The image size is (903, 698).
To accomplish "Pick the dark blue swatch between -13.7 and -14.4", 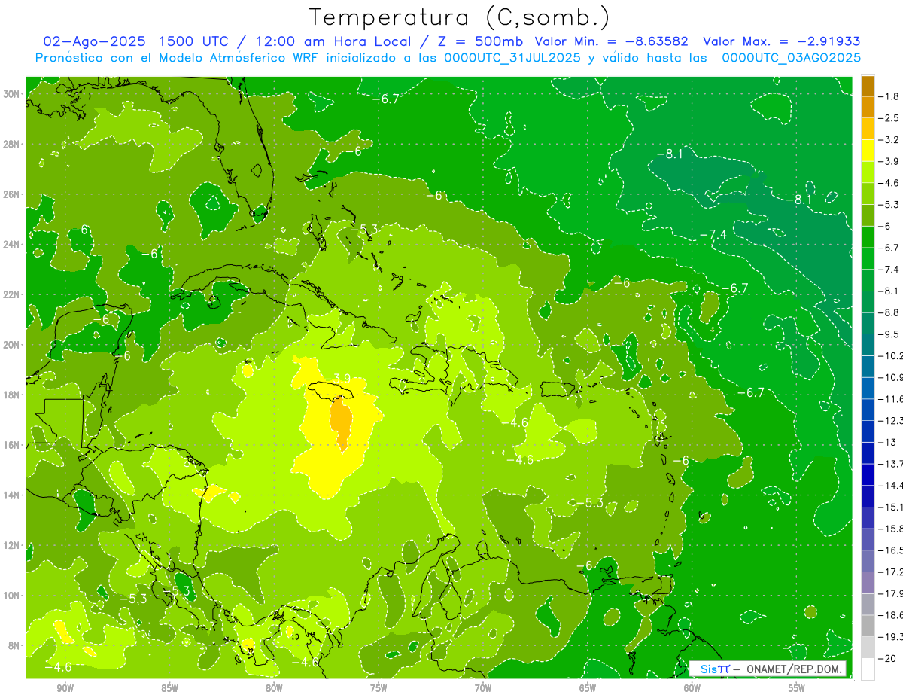I will pos(868,474).
